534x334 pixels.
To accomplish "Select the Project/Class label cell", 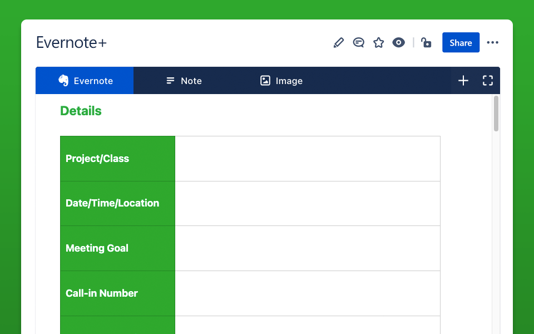I will coord(117,159).
